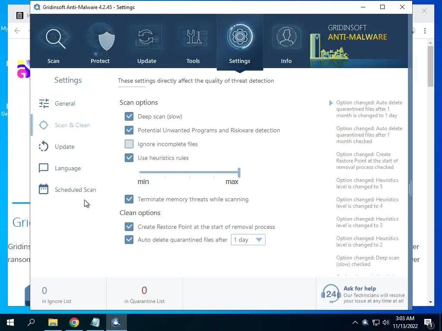
Task: Click the Settings gear icon
Action: pyautogui.click(x=240, y=37)
